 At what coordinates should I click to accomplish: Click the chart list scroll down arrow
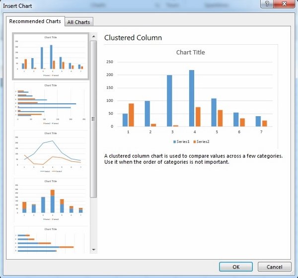click(x=93, y=249)
